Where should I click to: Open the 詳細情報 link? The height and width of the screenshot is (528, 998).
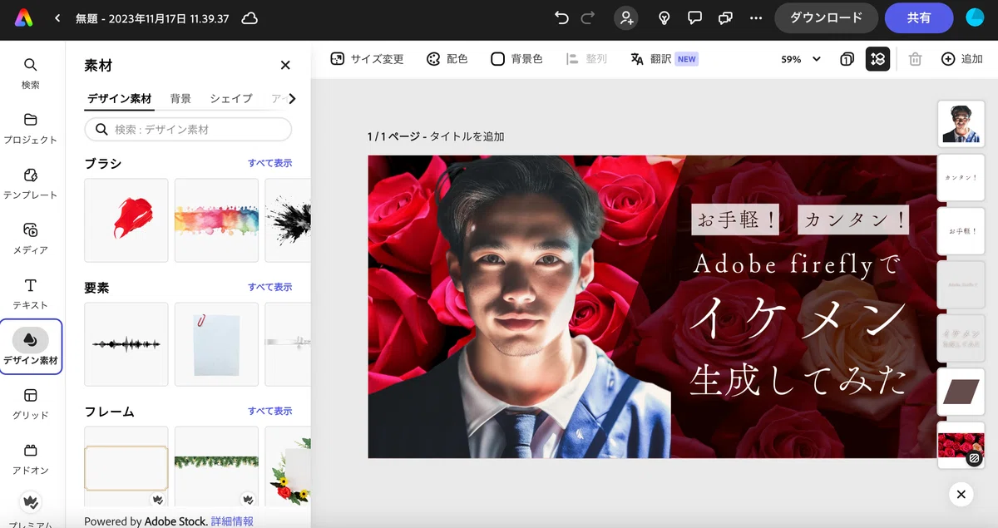point(232,521)
